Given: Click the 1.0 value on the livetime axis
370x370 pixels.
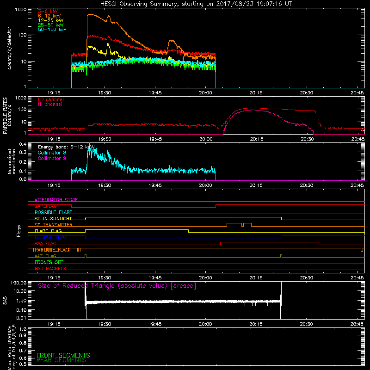Looking at the screenshot, I should 23,329.
